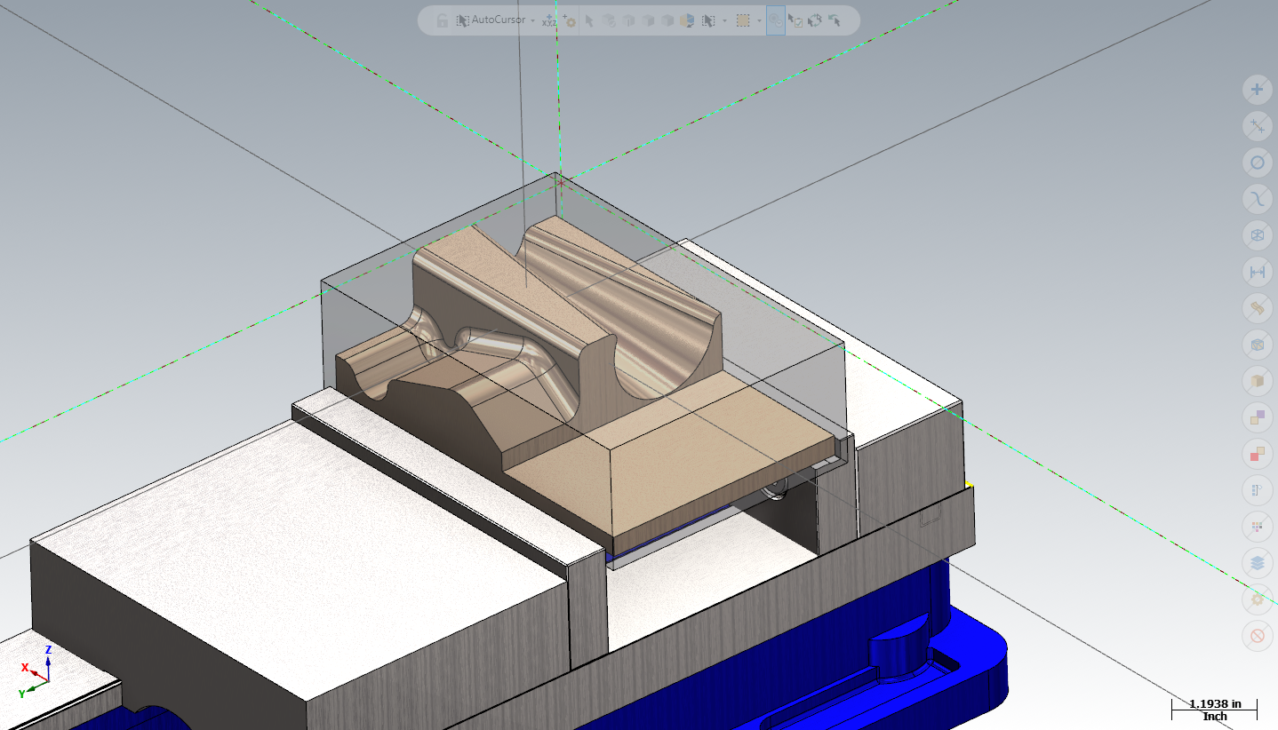
Task: Click the solid face selection icon
Action: tap(628, 20)
